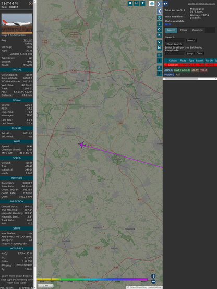Select the purple aircraft icon on map
The height and width of the screenshot is (289, 217).
(81, 144)
